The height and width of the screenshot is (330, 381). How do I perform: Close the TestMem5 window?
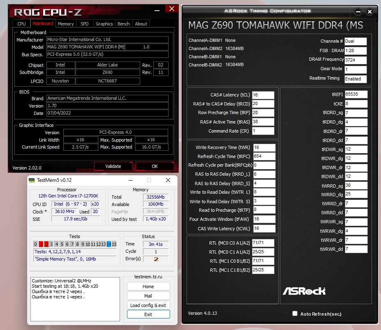coord(168,180)
